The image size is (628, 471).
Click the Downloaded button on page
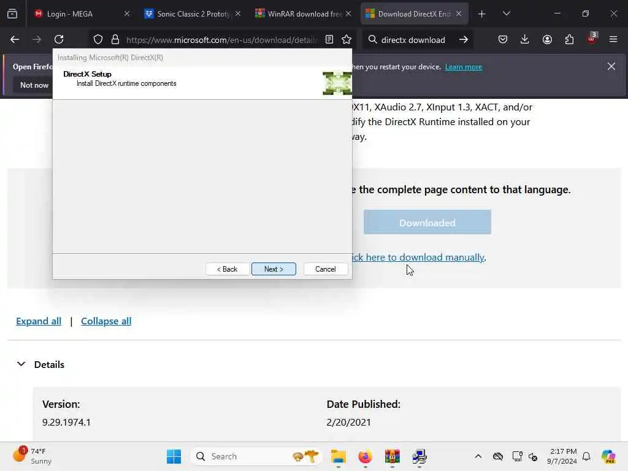click(x=427, y=222)
